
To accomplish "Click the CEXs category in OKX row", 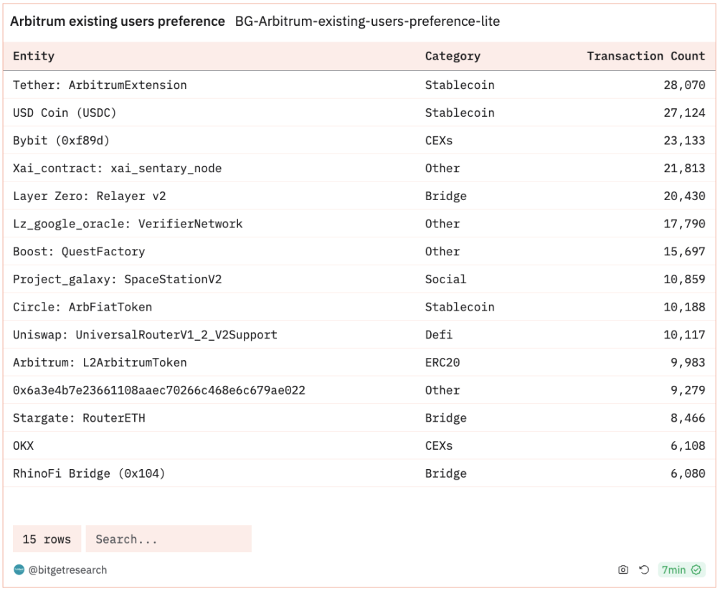I will pos(439,445).
